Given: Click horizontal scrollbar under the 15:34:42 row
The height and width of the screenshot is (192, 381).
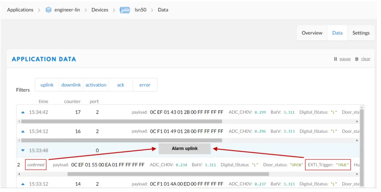Looking at the screenshot, I should point(122,122).
